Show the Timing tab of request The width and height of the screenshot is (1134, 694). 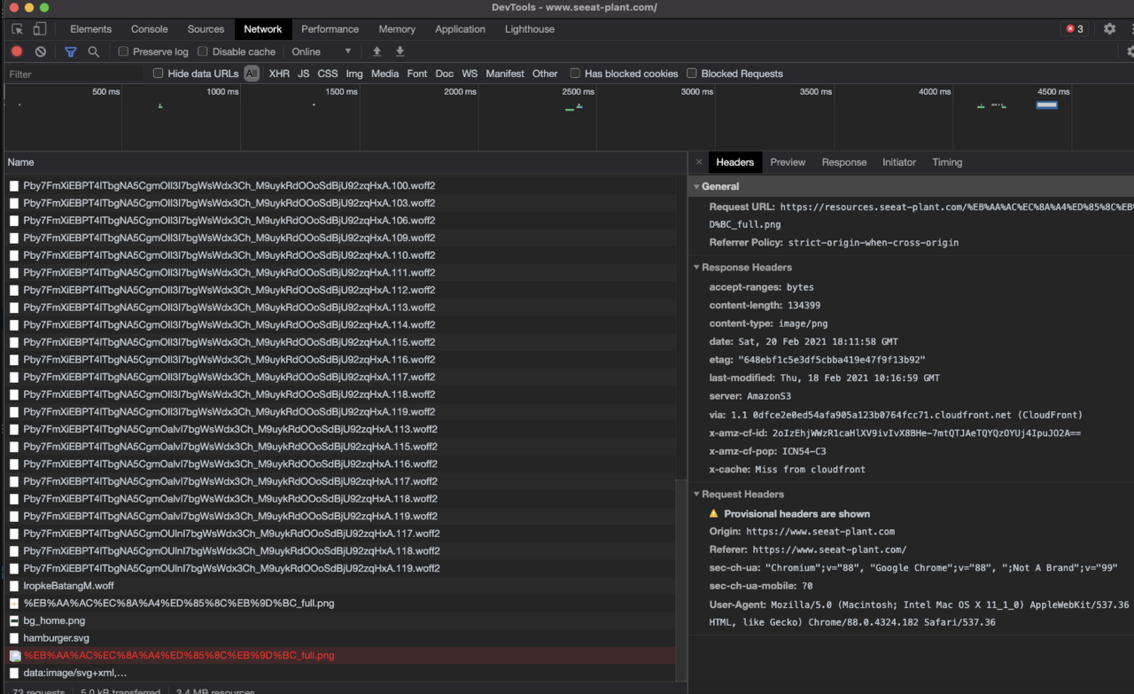coord(947,162)
